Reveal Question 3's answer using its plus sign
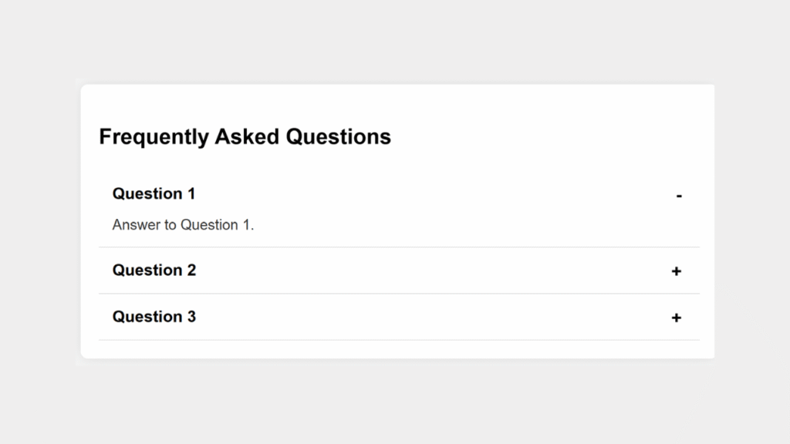Screen dimensions: 790x444 click(x=677, y=318)
